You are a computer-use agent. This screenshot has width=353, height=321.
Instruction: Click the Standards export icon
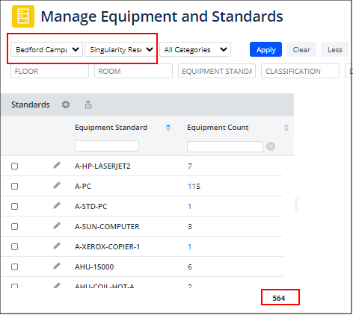(88, 105)
